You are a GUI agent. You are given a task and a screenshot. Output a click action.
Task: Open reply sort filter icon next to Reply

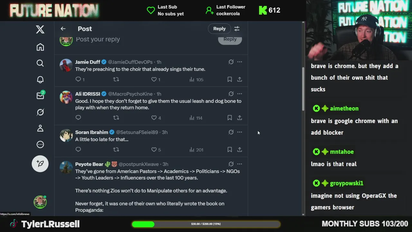point(237,29)
